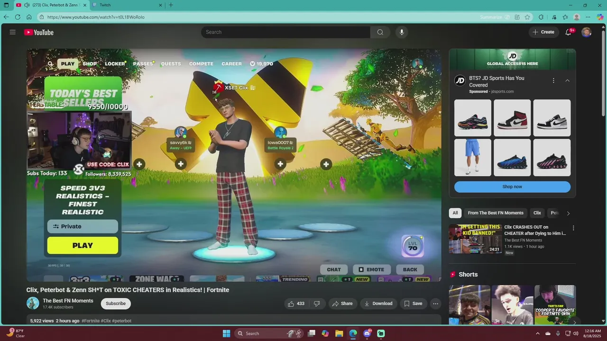The height and width of the screenshot is (341, 607).
Task: Open the #Fortnite hashtag link
Action: point(91,321)
